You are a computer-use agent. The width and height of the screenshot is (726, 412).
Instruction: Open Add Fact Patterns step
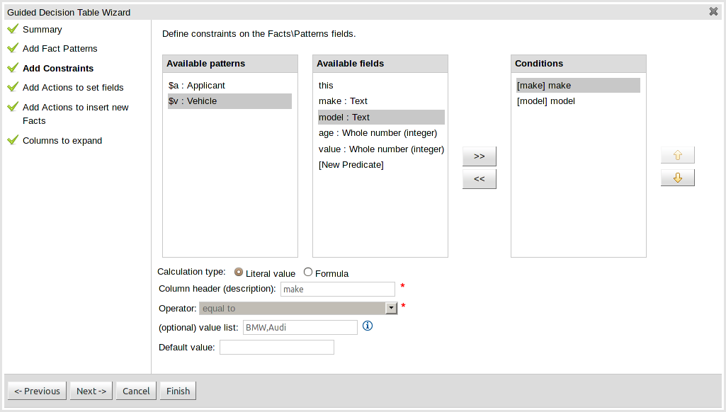59,49
